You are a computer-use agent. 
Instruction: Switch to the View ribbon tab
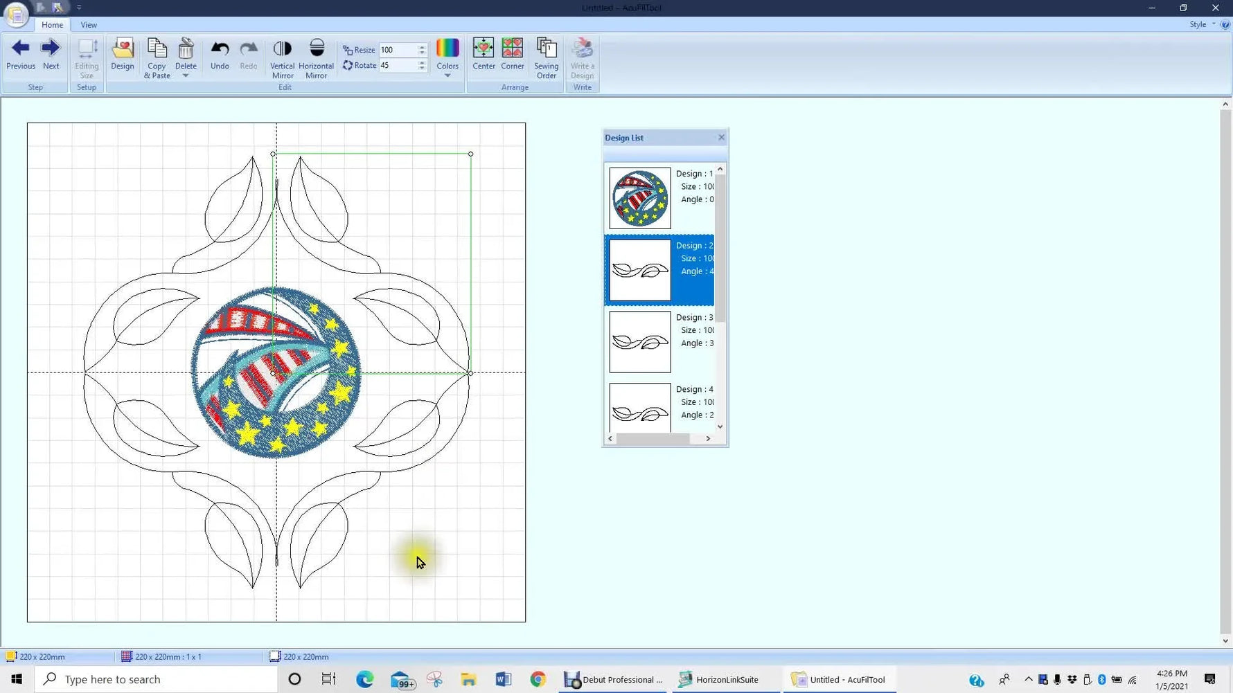pyautogui.click(x=89, y=25)
